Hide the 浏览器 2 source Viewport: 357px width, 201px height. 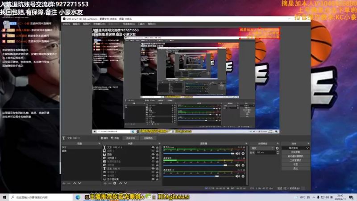point(153,158)
